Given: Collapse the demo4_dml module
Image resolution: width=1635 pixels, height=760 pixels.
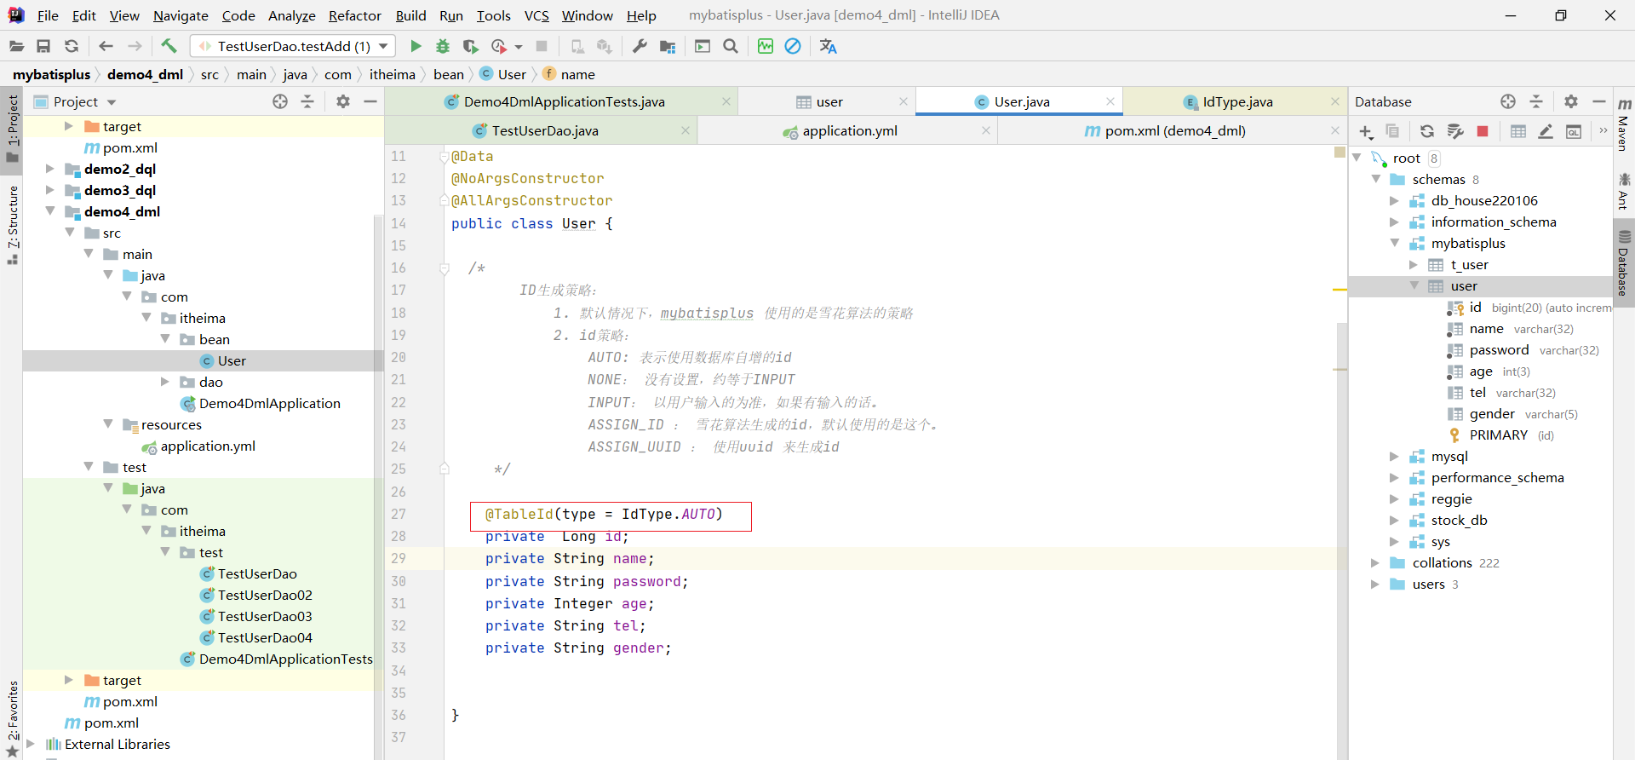Looking at the screenshot, I should (x=49, y=211).
